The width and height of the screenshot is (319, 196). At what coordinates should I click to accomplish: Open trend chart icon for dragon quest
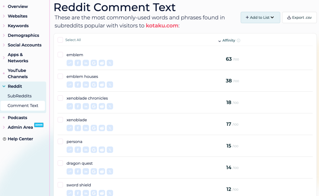(x=70, y=171)
